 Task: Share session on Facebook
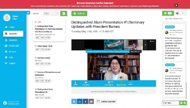pos(85,101)
